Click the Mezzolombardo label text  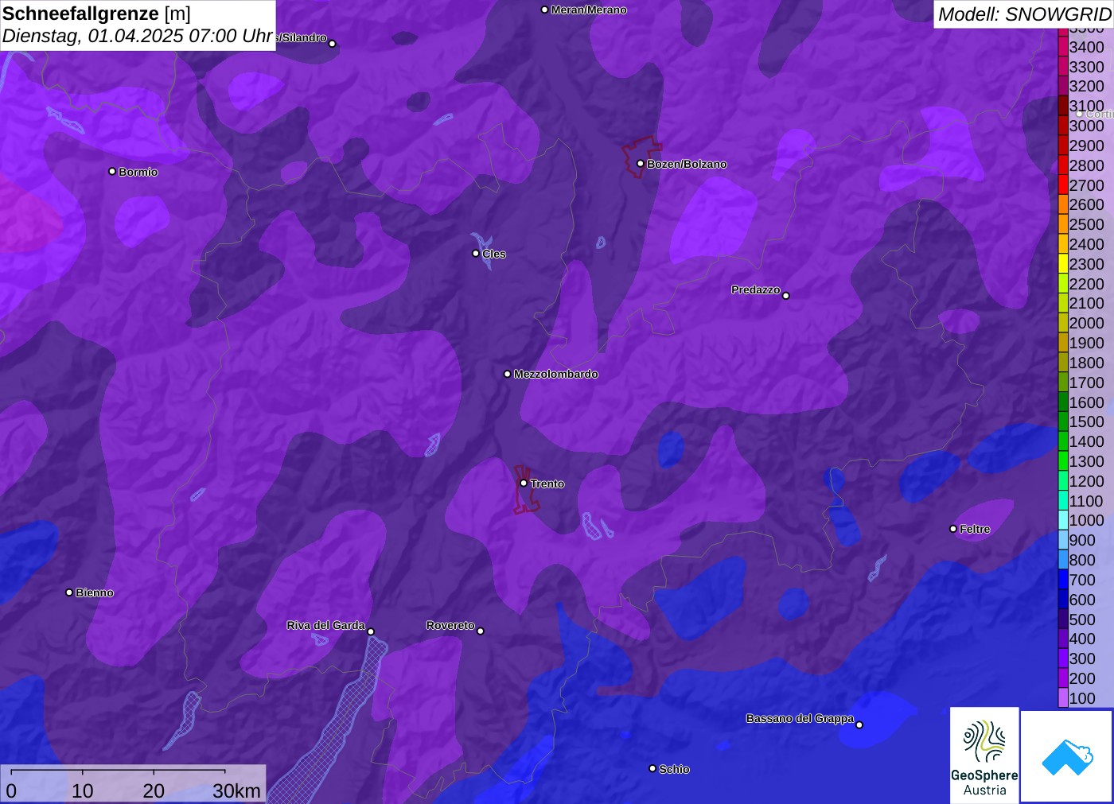[555, 374]
